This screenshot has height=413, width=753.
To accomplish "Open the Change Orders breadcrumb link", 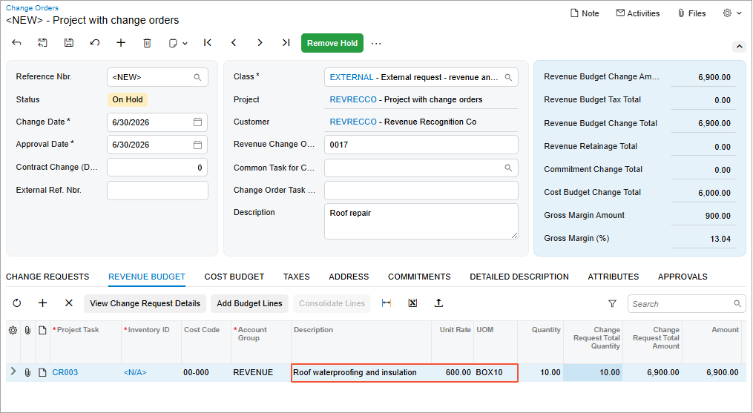I will [x=32, y=7].
